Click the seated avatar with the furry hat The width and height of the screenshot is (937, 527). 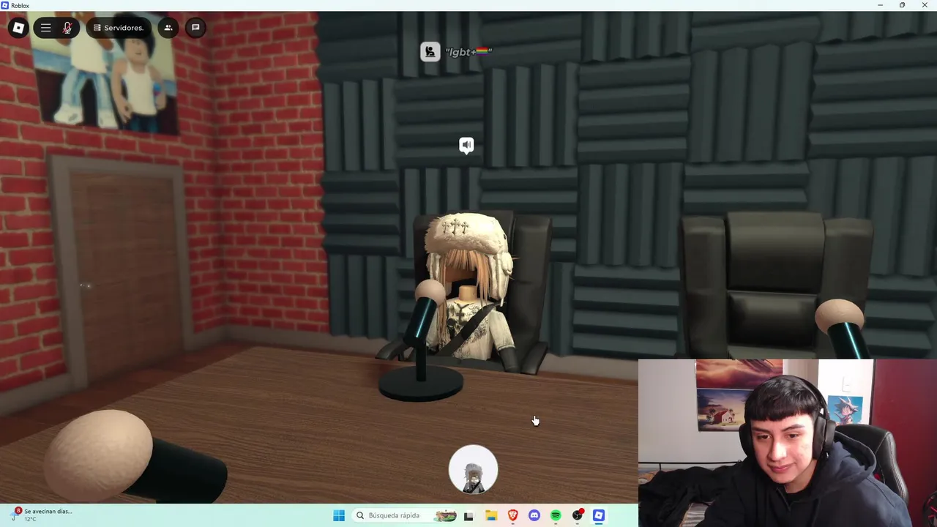pos(469,285)
